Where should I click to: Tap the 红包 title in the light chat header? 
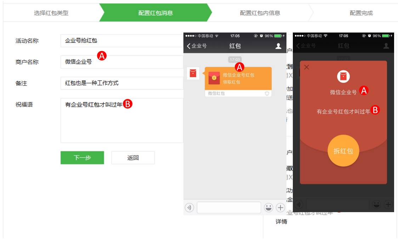click(x=235, y=46)
